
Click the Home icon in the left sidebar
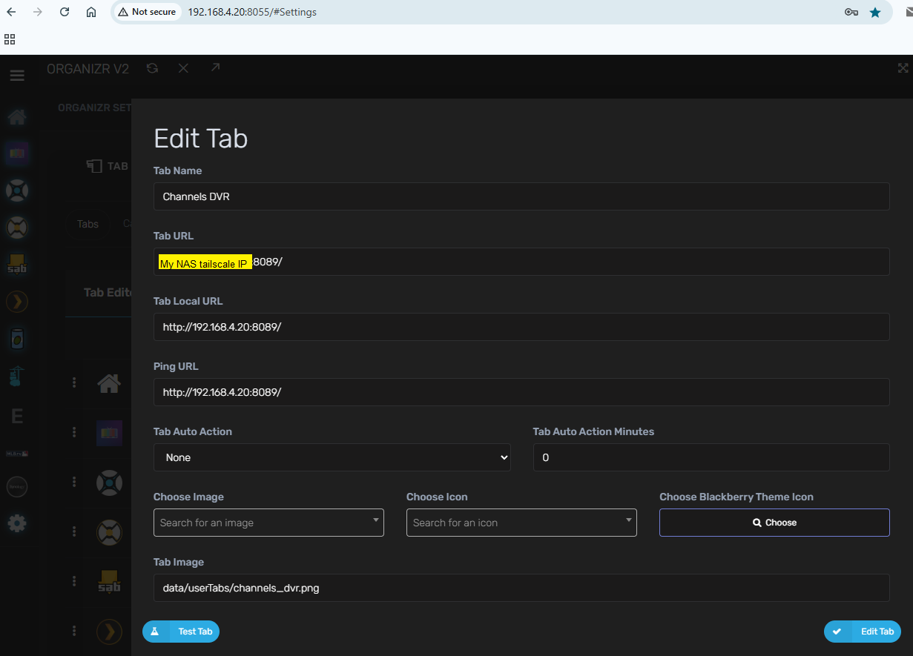point(16,117)
